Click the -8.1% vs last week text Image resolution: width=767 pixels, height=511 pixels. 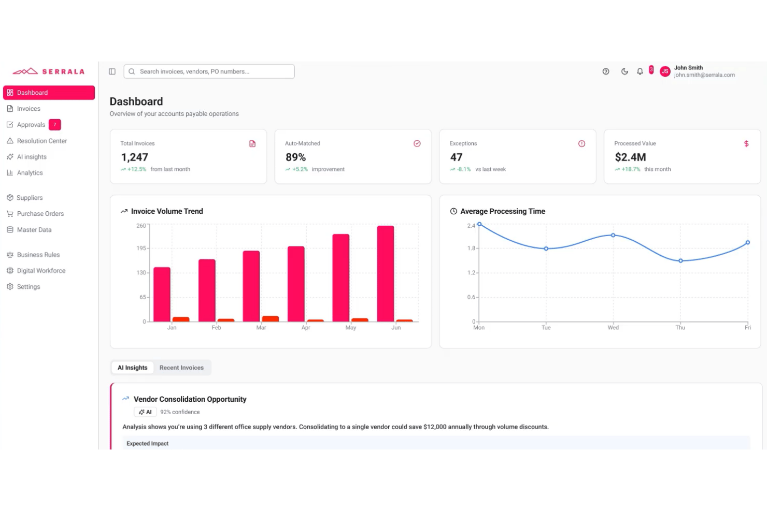point(478,169)
